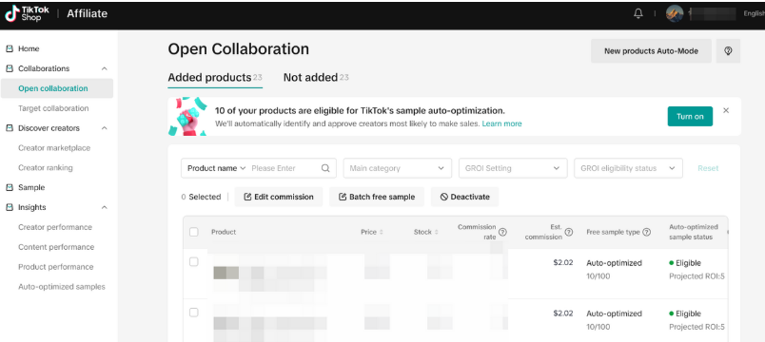This screenshot has height=342, width=765.
Task: Click the Turn on button
Action: (690, 117)
